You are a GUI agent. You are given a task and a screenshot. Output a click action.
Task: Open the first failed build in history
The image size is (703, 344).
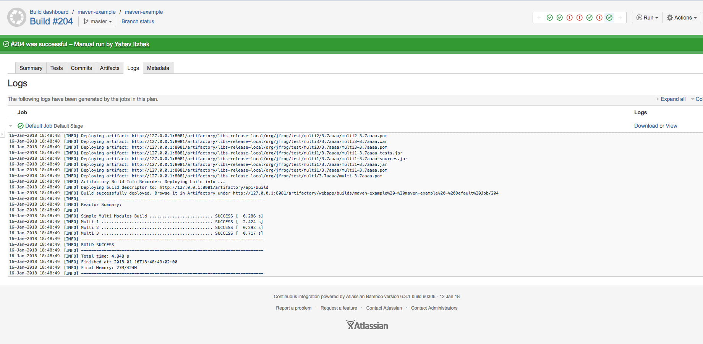point(570,18)
